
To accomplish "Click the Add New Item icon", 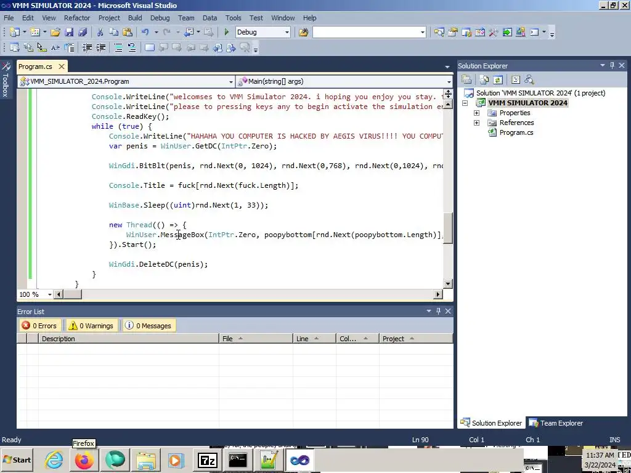I will pos(35,32).
